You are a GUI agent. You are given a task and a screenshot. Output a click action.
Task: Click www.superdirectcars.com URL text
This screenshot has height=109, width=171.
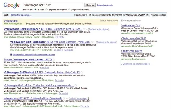[x=133, y=59]
